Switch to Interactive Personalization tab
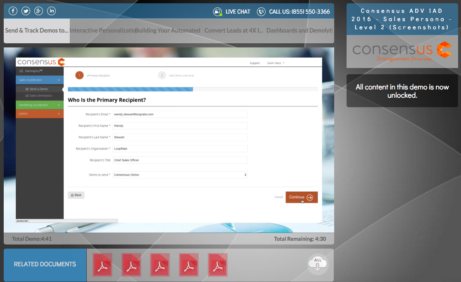 (x=102, y=31)
